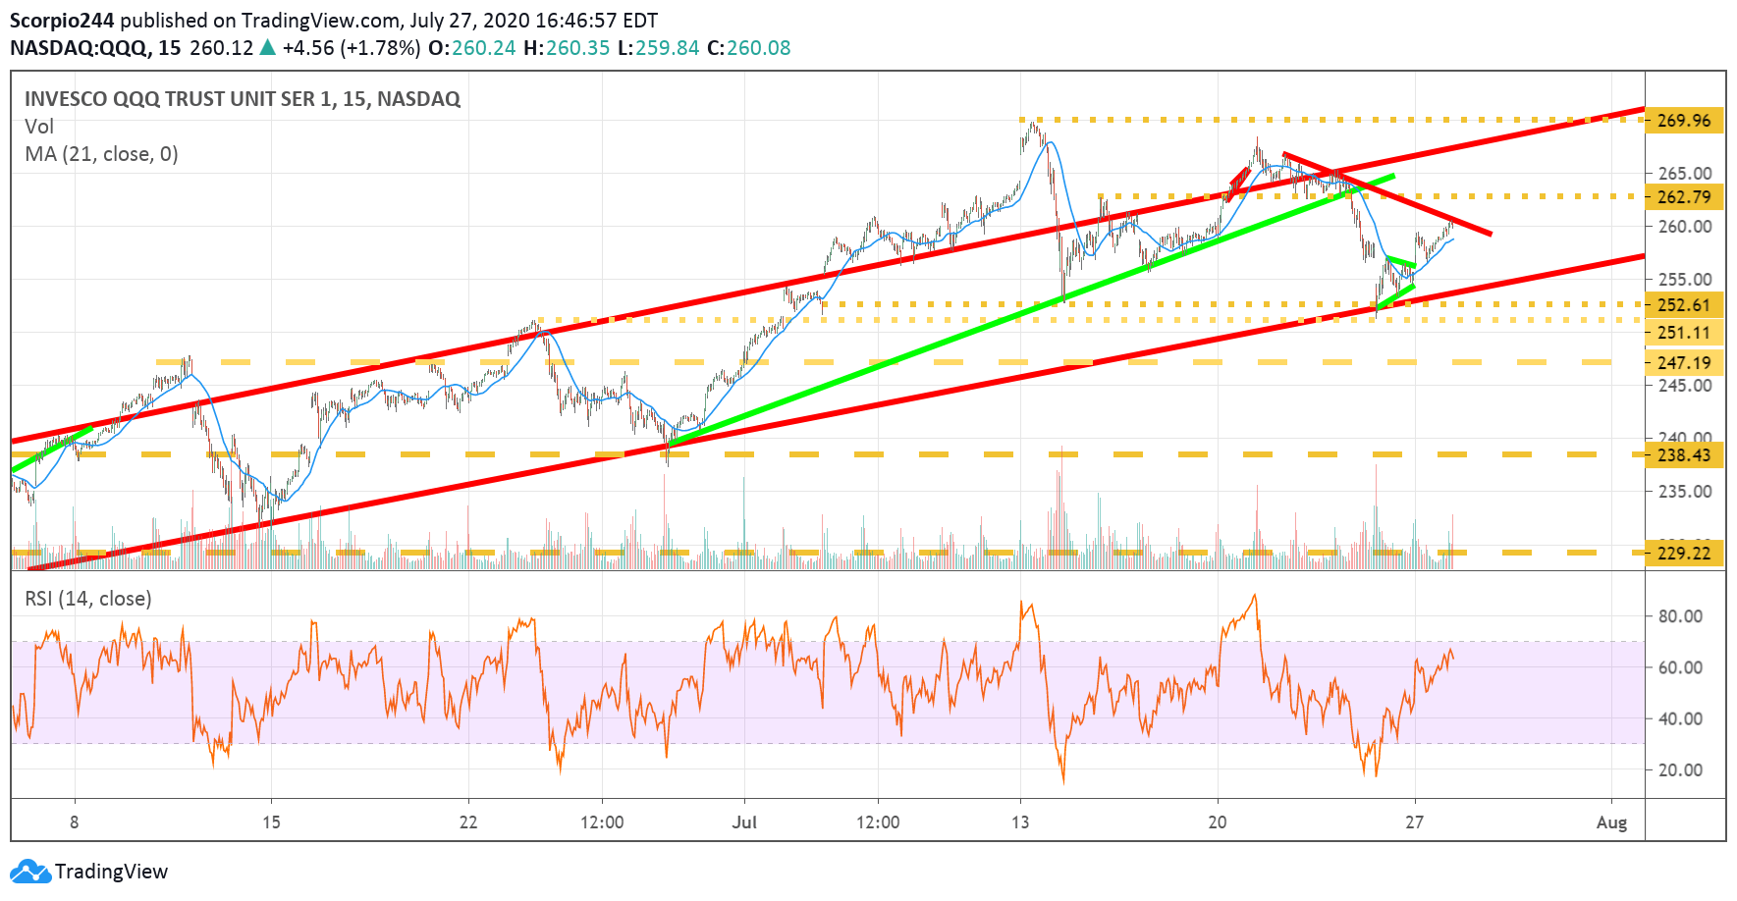Click the TradingView cloud logo icon
This screenshot has width=1737, height=901.
[29, 872]
